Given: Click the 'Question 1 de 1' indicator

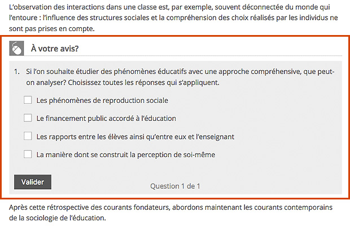Looking at the screenshot, I should pos(175,185).
